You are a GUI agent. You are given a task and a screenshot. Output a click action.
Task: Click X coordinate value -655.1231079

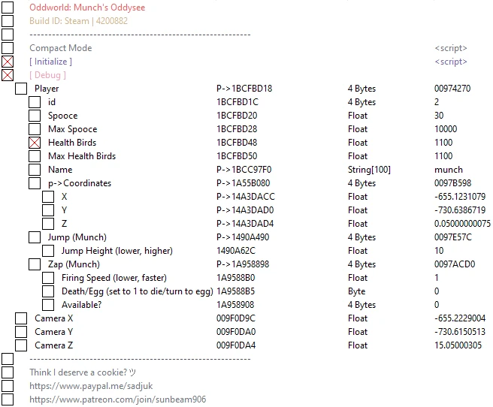[460, 197]
